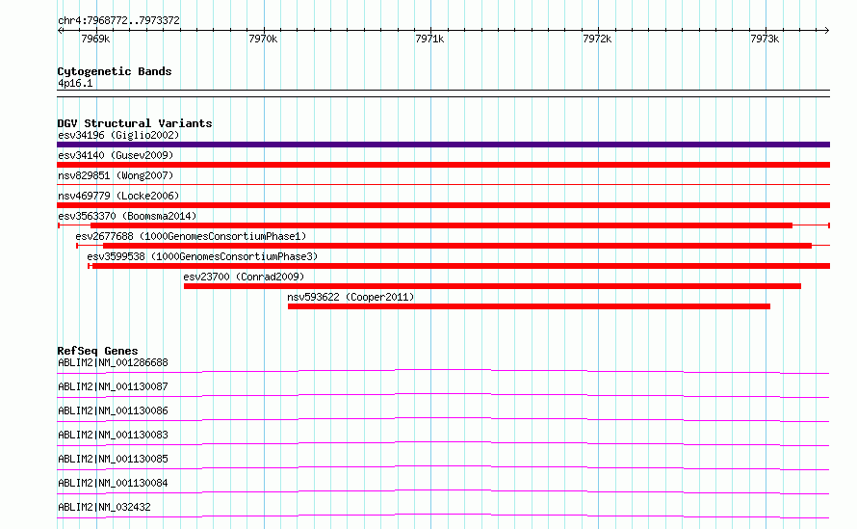
Task: Click the left arrow of the ruler
Action: (60, 30)
